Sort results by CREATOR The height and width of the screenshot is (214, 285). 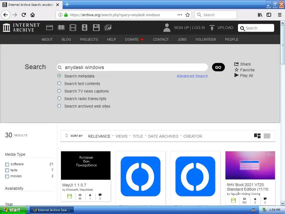(193, 136)
